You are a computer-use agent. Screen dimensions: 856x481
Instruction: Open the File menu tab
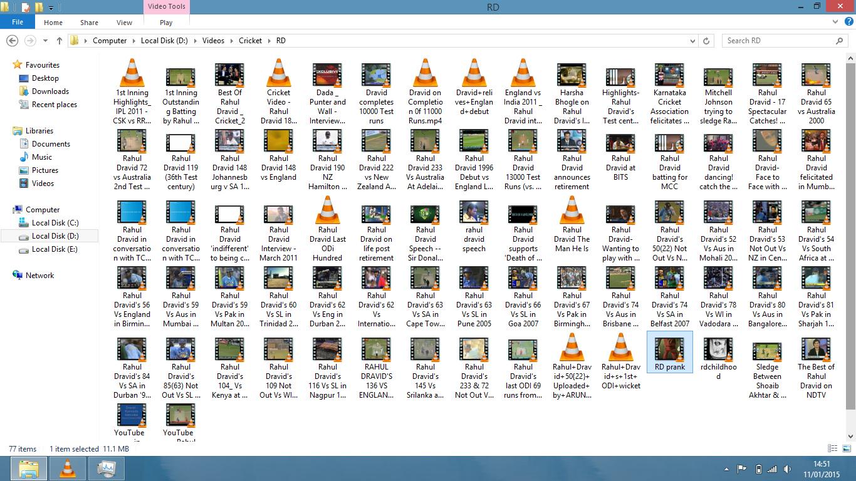point(18,22)
